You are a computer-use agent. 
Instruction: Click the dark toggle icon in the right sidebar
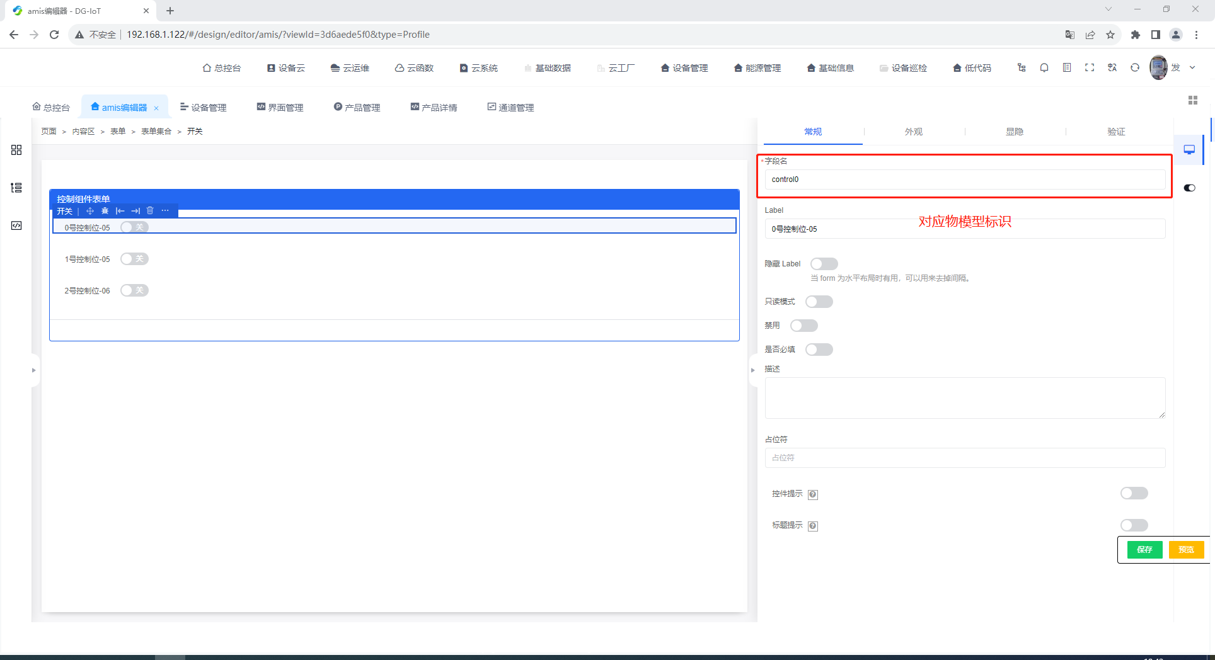[x=1189, y=188]
